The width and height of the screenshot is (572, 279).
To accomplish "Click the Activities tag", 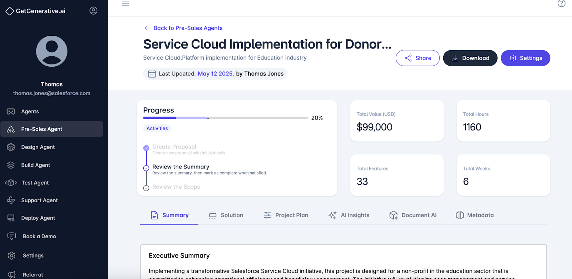I will click(157, 128).
